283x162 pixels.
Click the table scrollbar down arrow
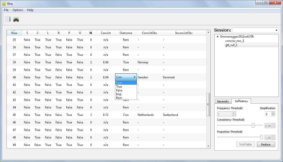point(208,146)
